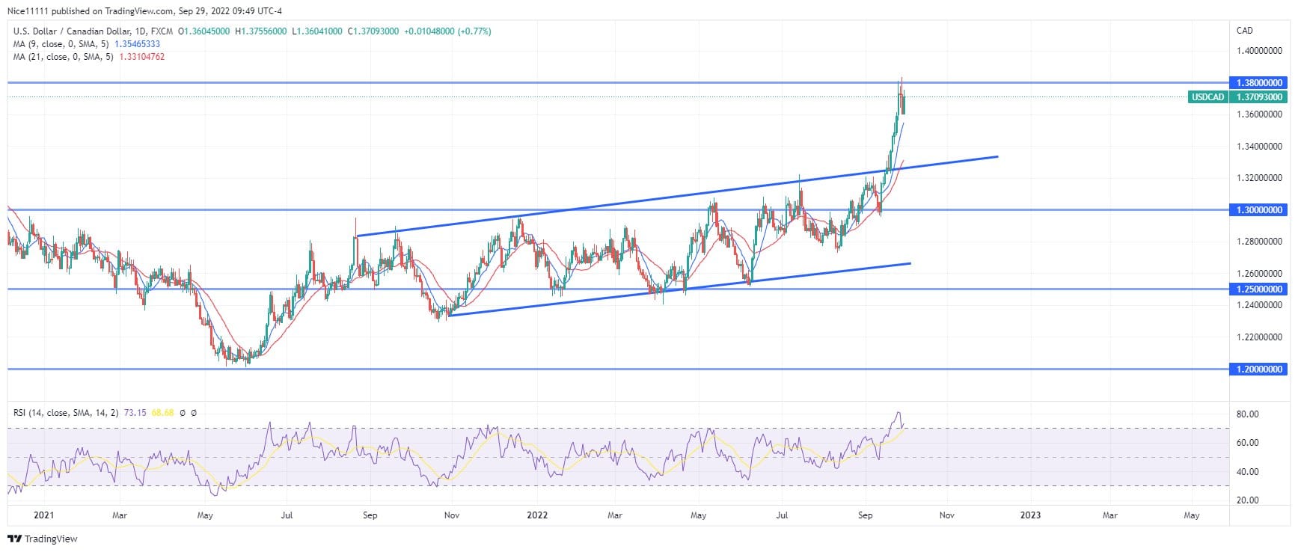The image size is (1298, 552).
Task: Click the 2022 label on time axis
Action: [537, 515]
